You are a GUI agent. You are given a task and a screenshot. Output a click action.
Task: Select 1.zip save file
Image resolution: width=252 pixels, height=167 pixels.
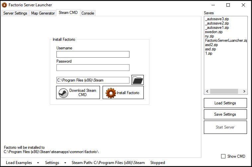pos(209,54)
